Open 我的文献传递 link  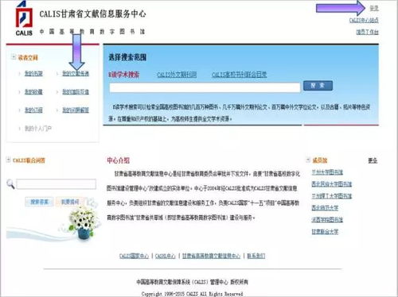tap(76, 73)
